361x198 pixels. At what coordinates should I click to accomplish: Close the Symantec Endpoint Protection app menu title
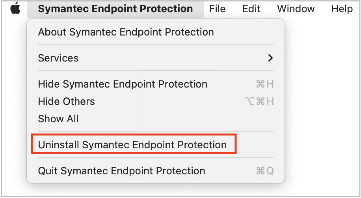pyautogui.click(x=115, y=9)
